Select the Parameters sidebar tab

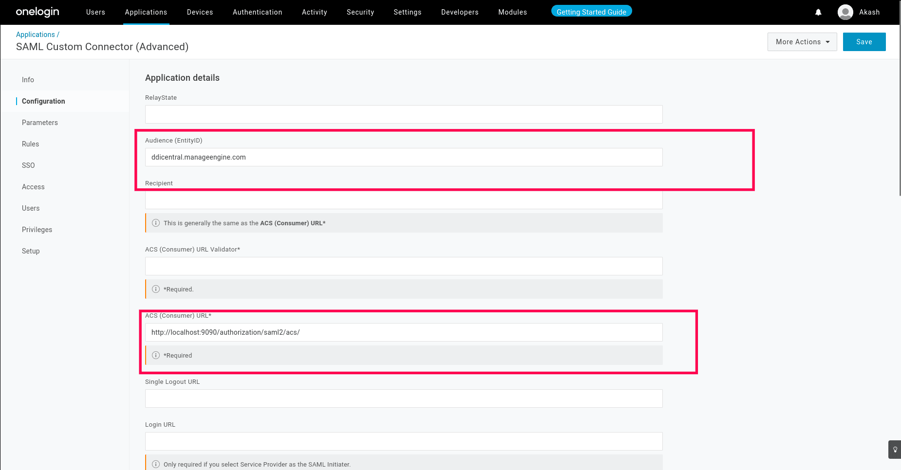[40, 123]
